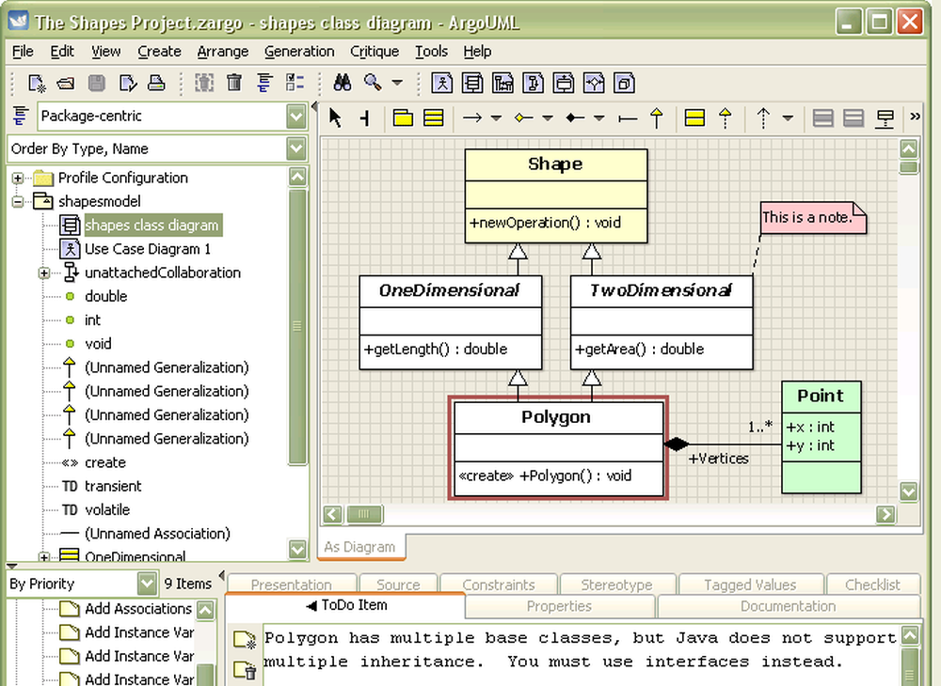This screenshot has height=686, width=941.
Task: Click the diagram's horizontal scrollbar right arrow
Action: (885, 514)
